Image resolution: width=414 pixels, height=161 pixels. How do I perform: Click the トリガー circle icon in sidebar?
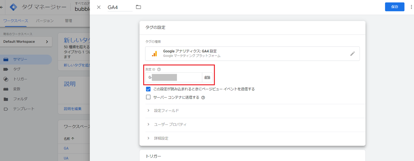click(6, 79)
